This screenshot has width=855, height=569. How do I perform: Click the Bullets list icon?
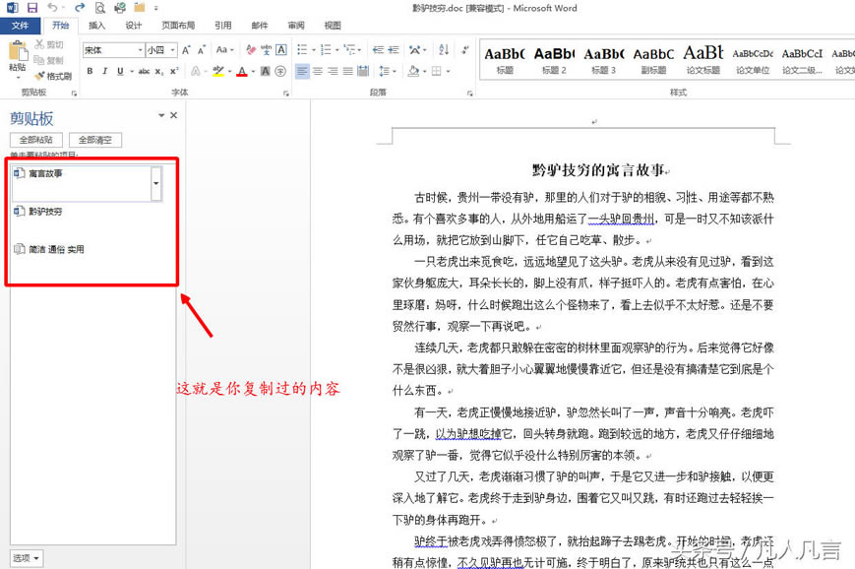click(x=304, y=50)
